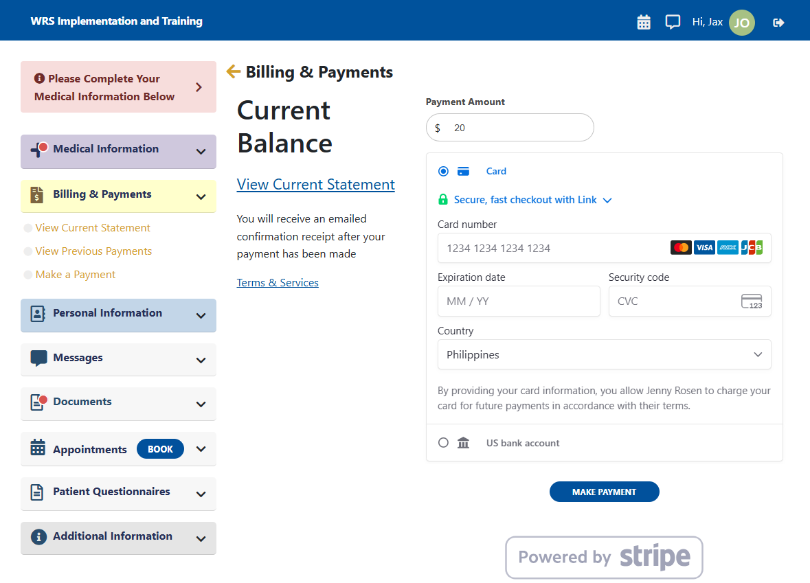The height and width of the screenshot is (583, 810).
Task: Click the View Current Statement link
Action: click(315, 184)
